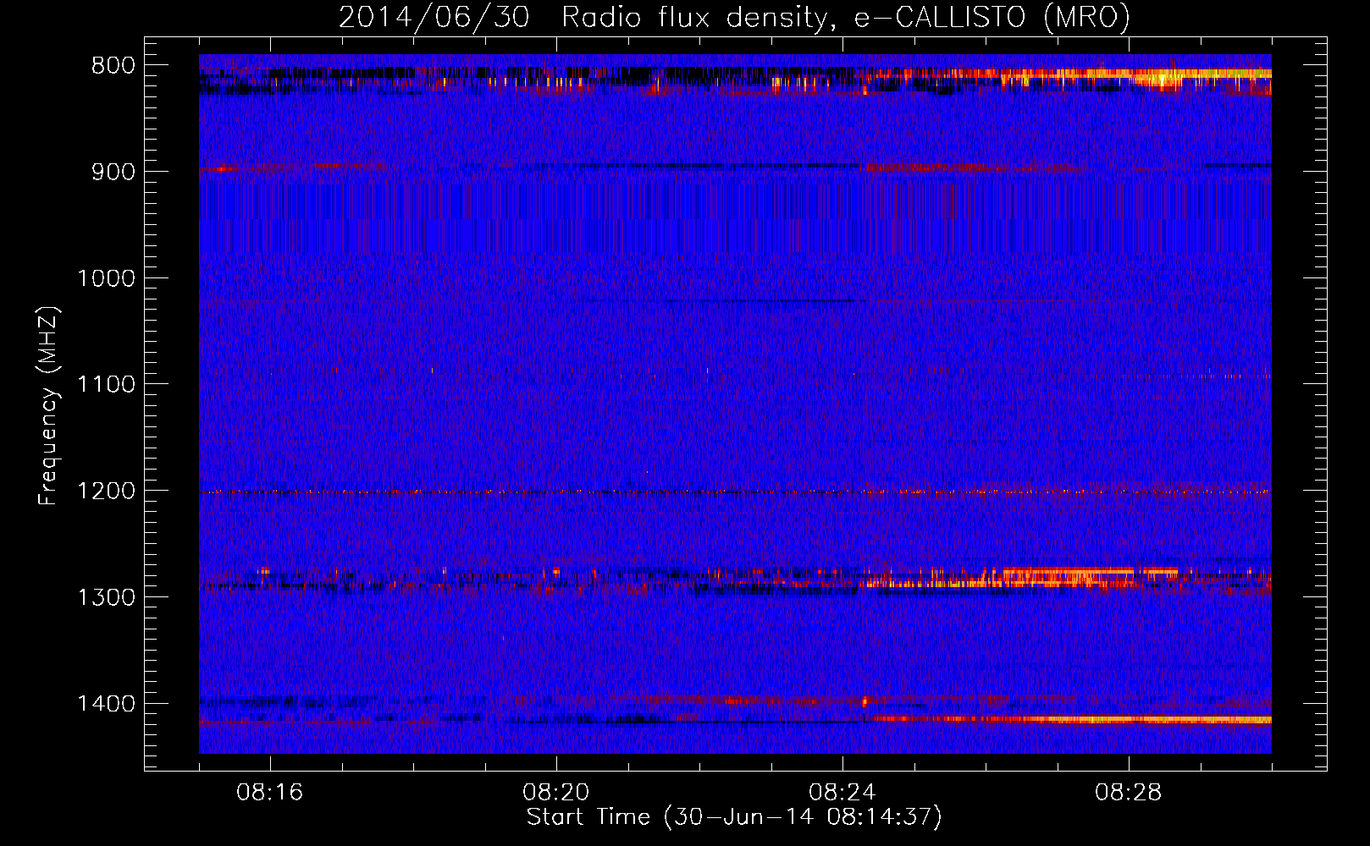Select the 1400 frequency axis label
Image resolution: width=1370 pixels, height=846 pixels.
pyautogui.click(x=106, y=704)
